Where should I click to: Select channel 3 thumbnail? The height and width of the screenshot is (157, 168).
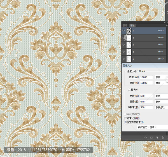click(129, 45)
